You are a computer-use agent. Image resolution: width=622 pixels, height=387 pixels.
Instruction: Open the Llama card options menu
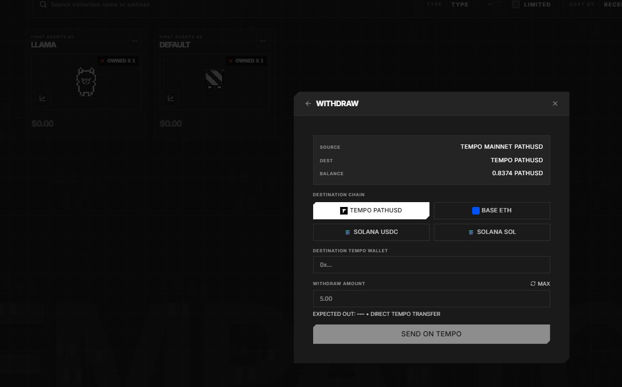pyautogui.click(x=134, y=41)
